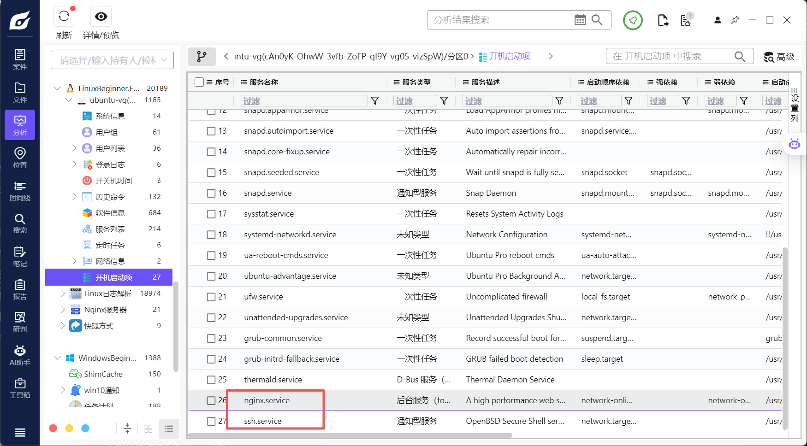Expand 网络信息 tree node

74,261
